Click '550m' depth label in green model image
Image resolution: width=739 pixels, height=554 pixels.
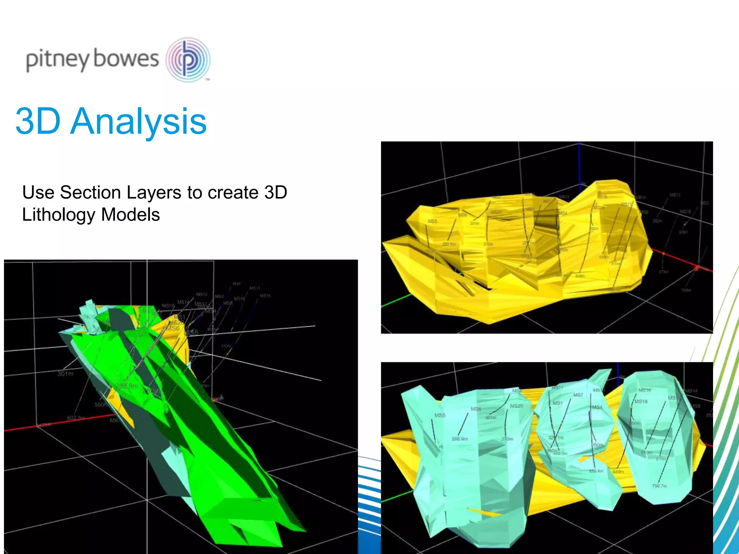click(x=101, y=405)
